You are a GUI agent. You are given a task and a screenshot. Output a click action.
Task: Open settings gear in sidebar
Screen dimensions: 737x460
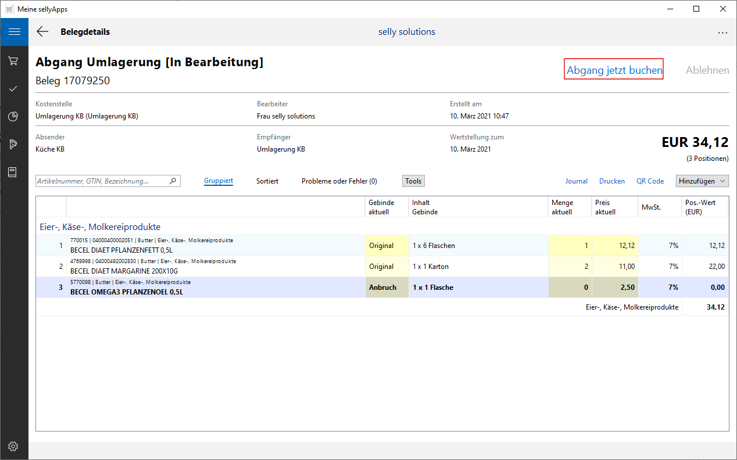coord(13,446)
